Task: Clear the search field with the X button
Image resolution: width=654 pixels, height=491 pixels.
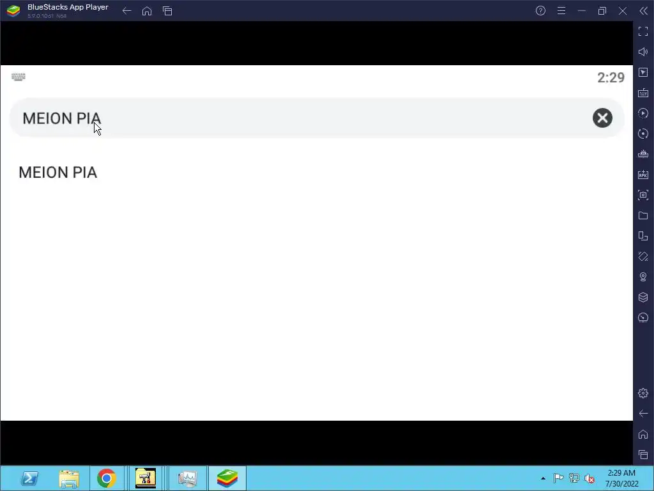Action: [602, 118]
